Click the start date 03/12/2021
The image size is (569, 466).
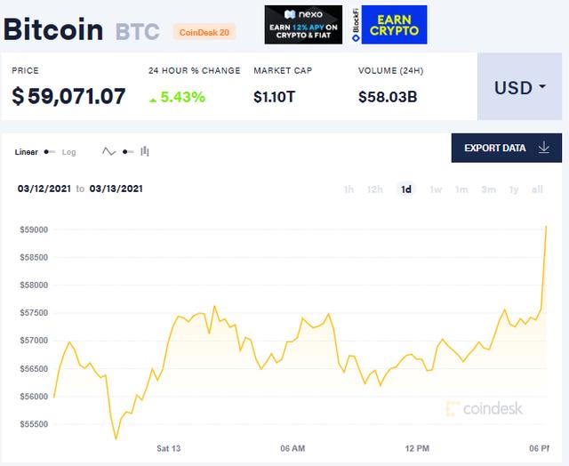point(44,189)
